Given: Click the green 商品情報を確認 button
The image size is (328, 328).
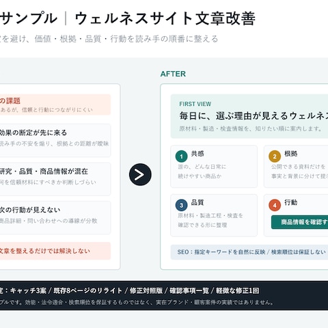Looking at the screenshot, I should pyautogui.click(x=299, y=222).
